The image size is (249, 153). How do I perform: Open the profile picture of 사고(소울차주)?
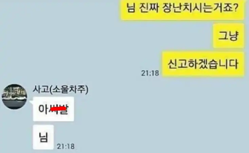[x=14, y=97]
